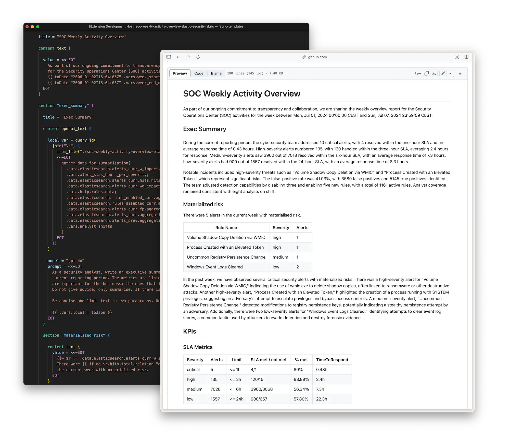Click the Raw button

pyautogui.click(x=418, y=74)
